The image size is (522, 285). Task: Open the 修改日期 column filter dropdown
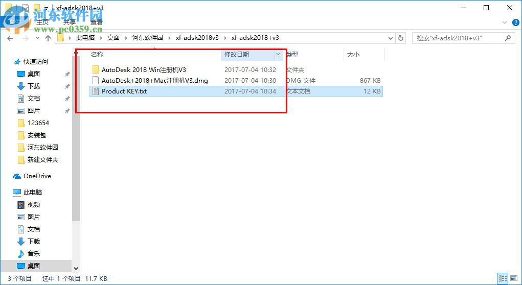[278, 54]
